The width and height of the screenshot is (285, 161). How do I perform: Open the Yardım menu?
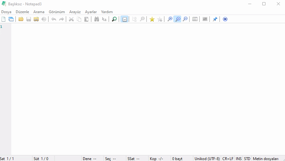[107, 12]
